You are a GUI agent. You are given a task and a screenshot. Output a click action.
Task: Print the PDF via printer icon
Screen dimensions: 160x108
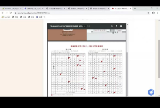(121, 26)
